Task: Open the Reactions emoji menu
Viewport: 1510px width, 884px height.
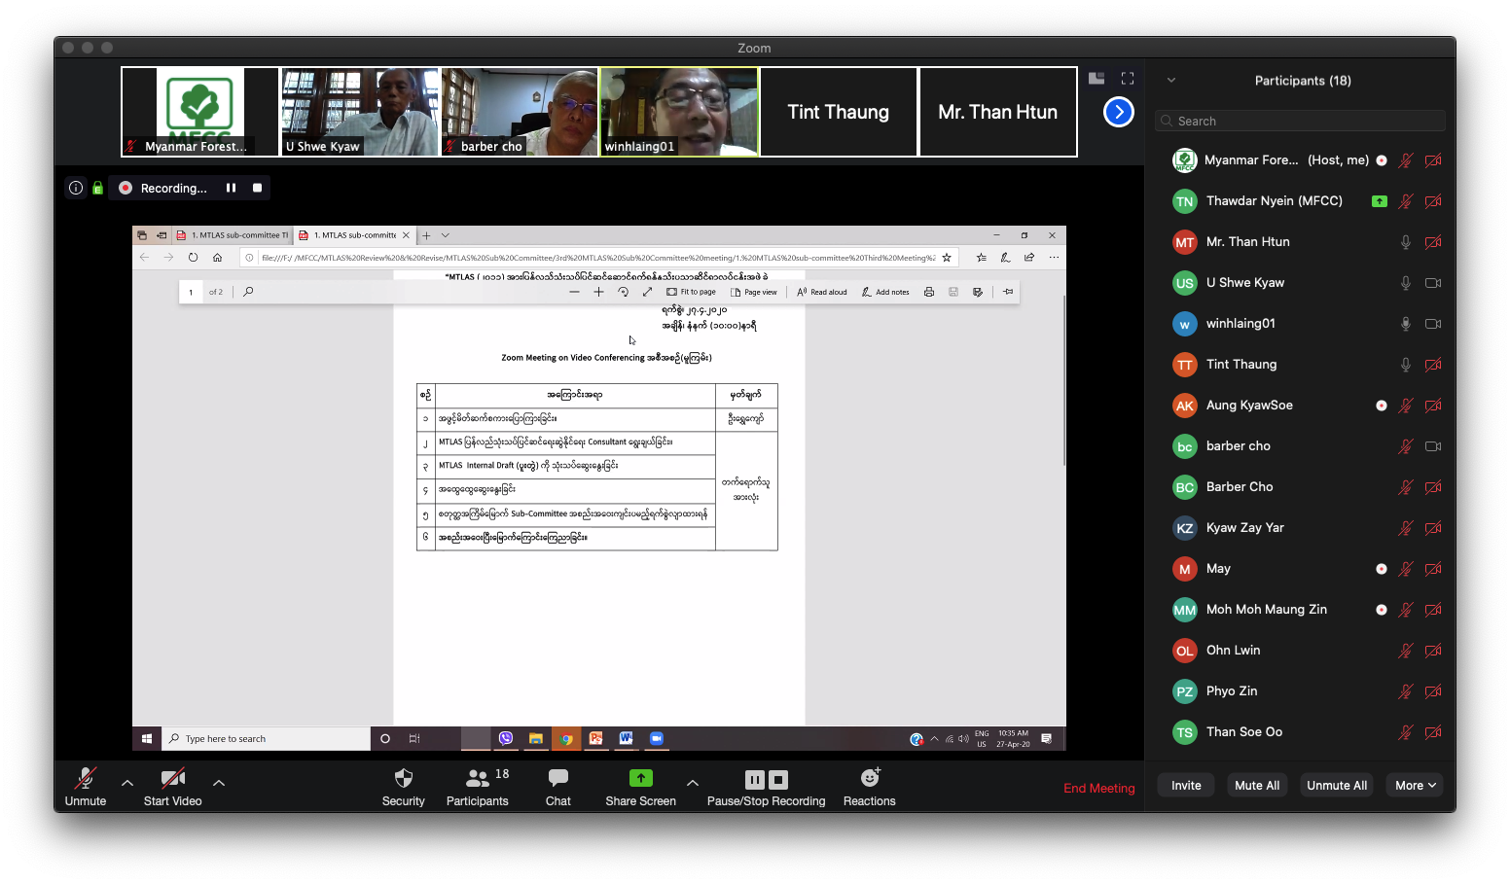Action: (869, 786)
